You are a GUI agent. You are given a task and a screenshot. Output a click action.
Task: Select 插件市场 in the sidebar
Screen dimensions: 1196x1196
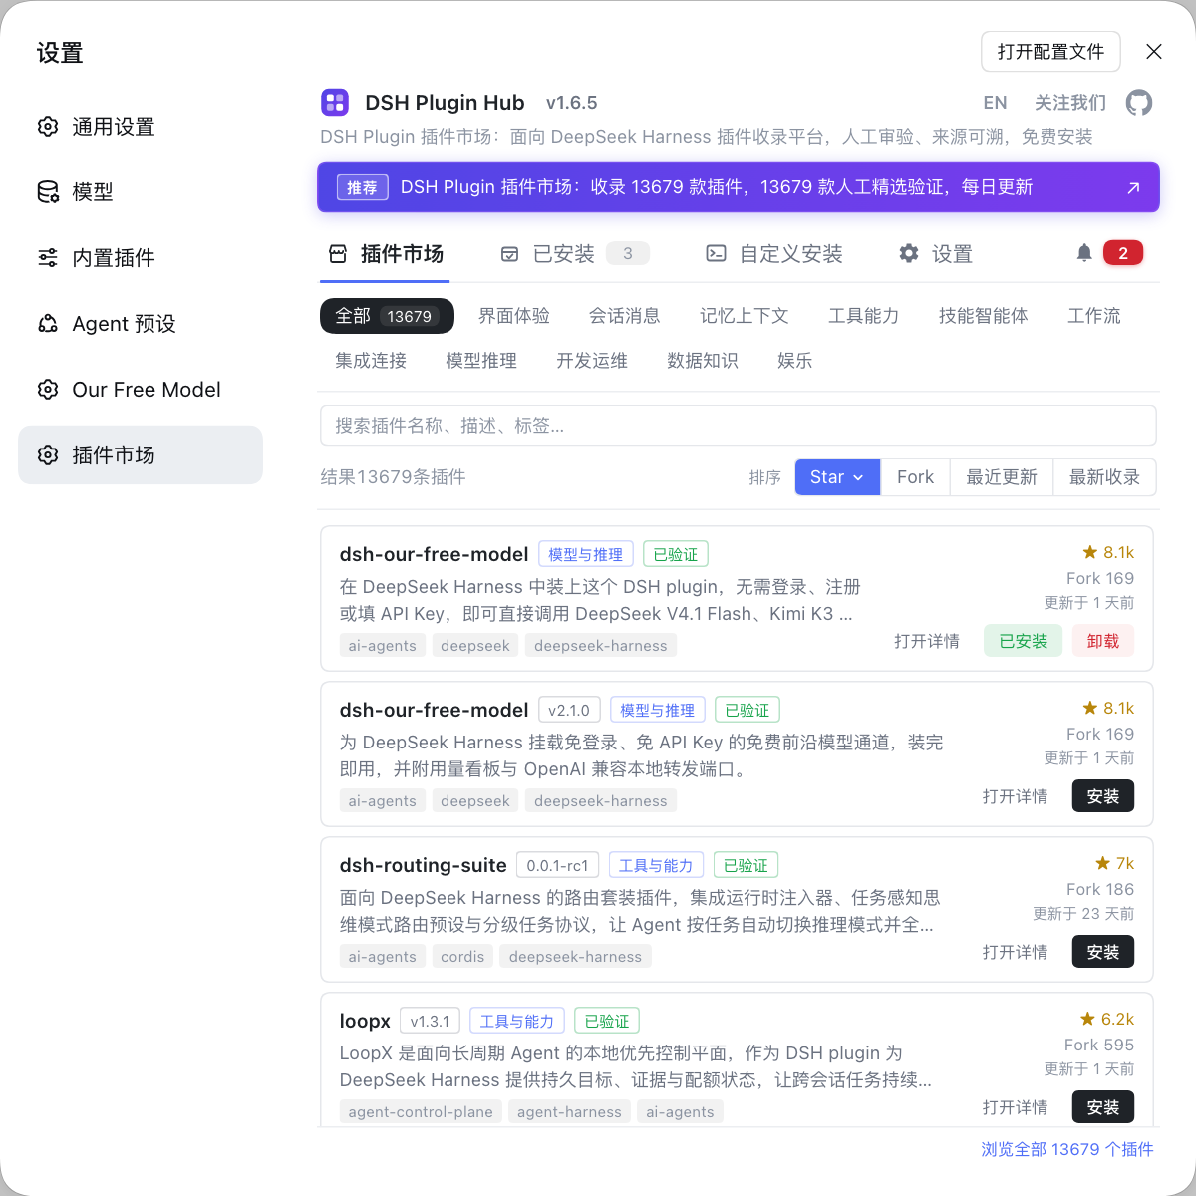(x=141, y=455)
